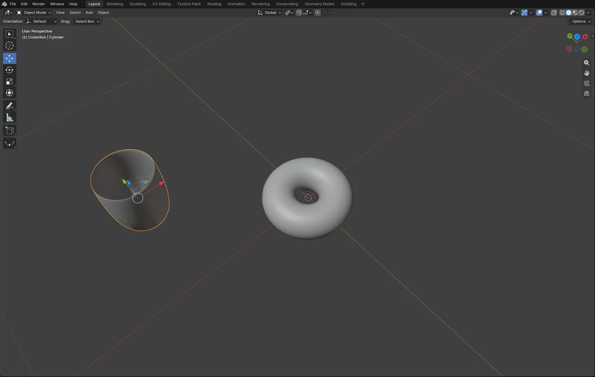595x377 pixels.
Task: Toggle camera view icon
Action: 587,83
